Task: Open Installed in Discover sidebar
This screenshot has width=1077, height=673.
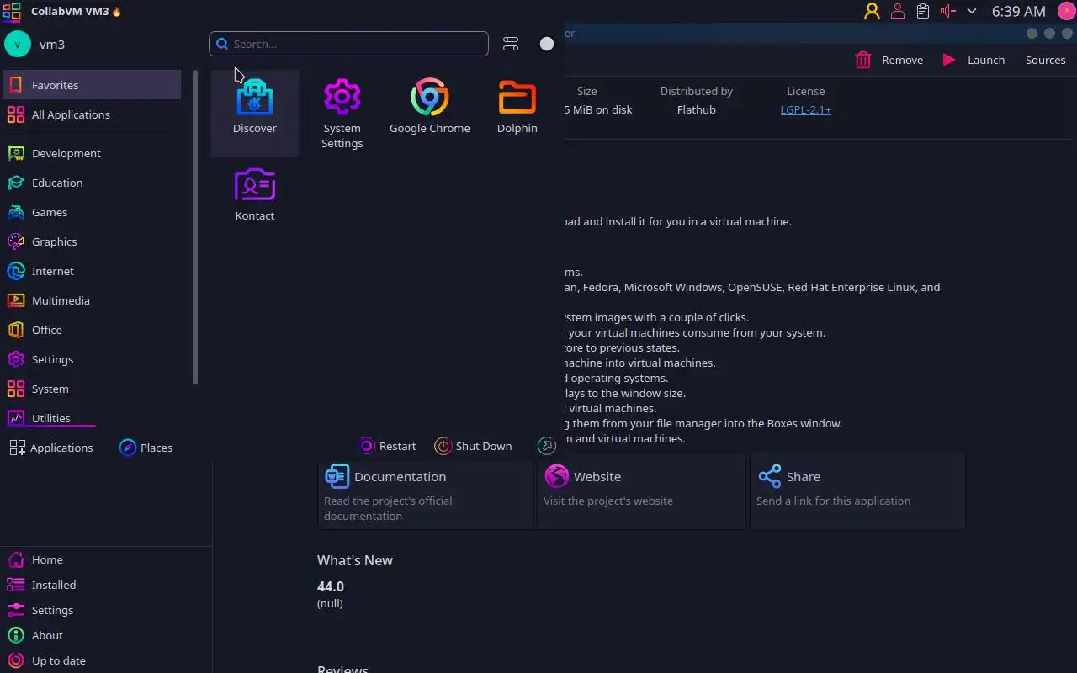Action: pos(106,585)
